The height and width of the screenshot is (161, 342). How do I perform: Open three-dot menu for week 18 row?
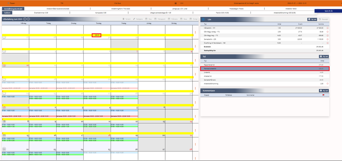[195, 102]
